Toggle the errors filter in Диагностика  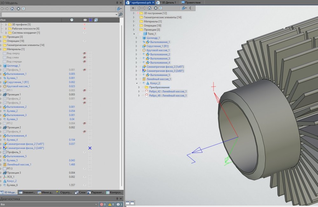tap(103, 204)
